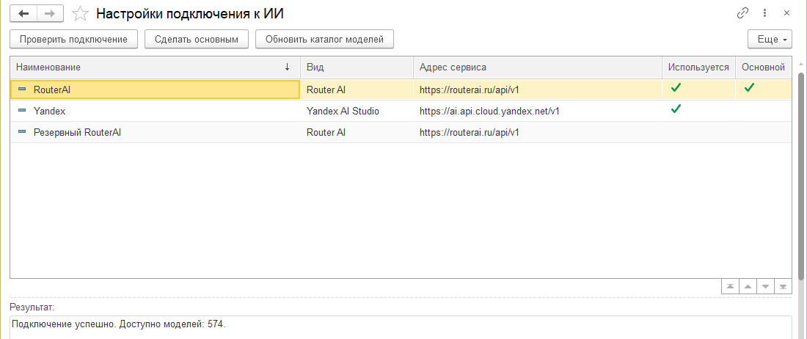Viewport: 807px width, 339px height.
Task: Click the https://ai.api.cloud.yandex.net/v1 address cell
Action: pos(538,111)
